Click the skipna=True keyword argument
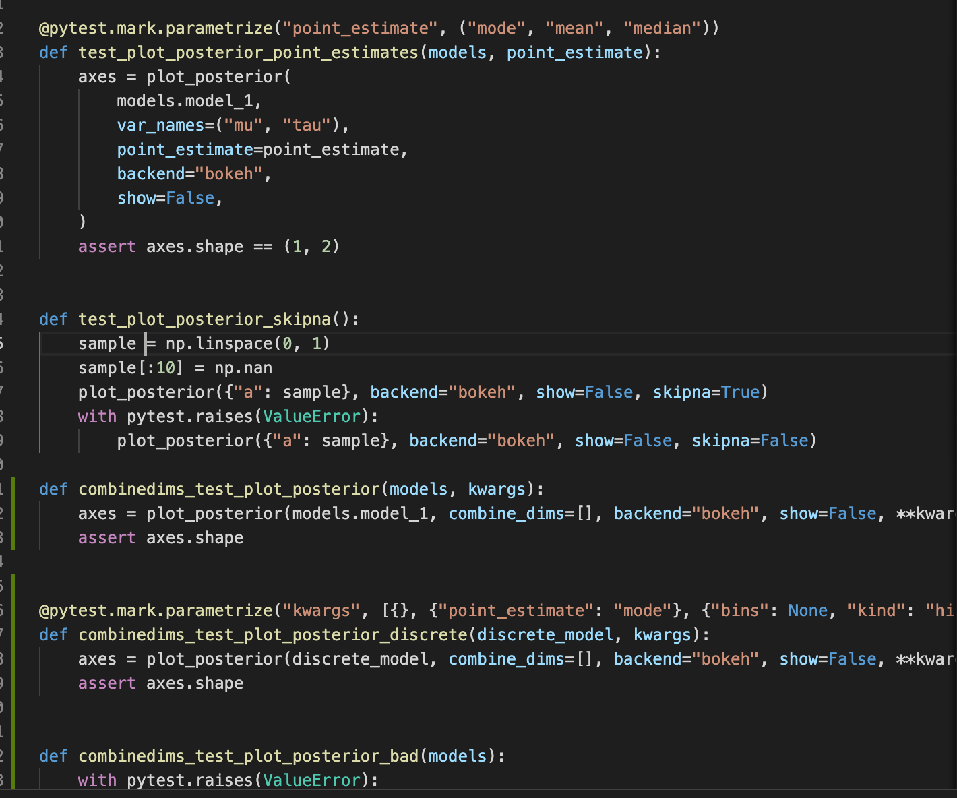957x798 pixels. (x=708, y=392)
